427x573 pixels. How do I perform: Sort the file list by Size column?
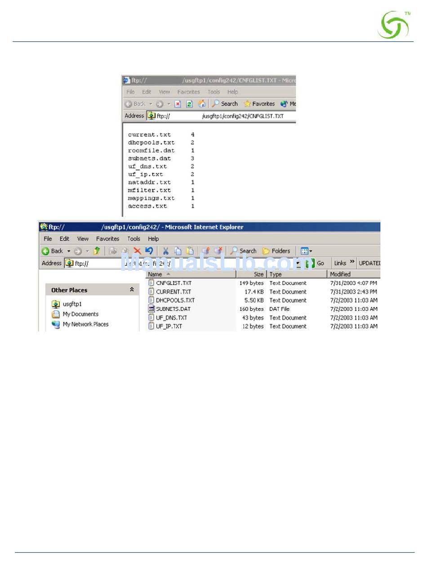pyautogui.click(x=252, y=274)
